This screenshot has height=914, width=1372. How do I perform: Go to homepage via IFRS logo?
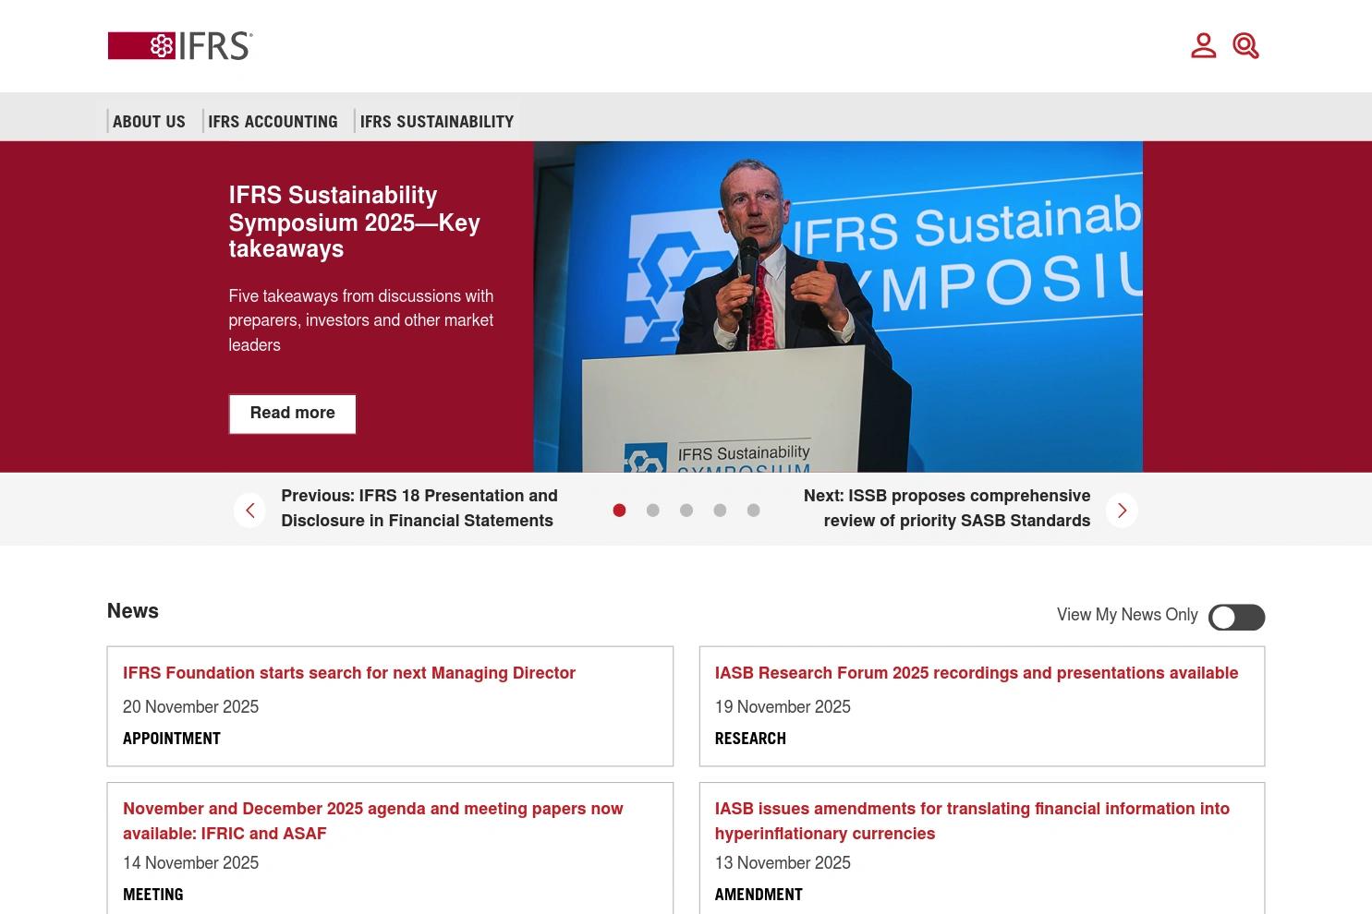(180, 45)
